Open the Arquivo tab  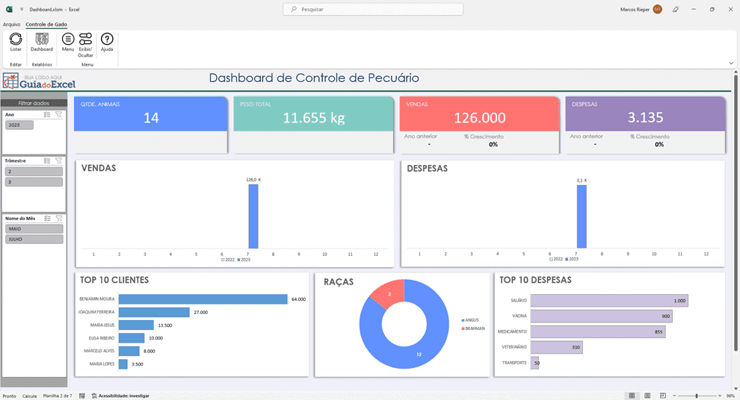[x=11, y=25]
